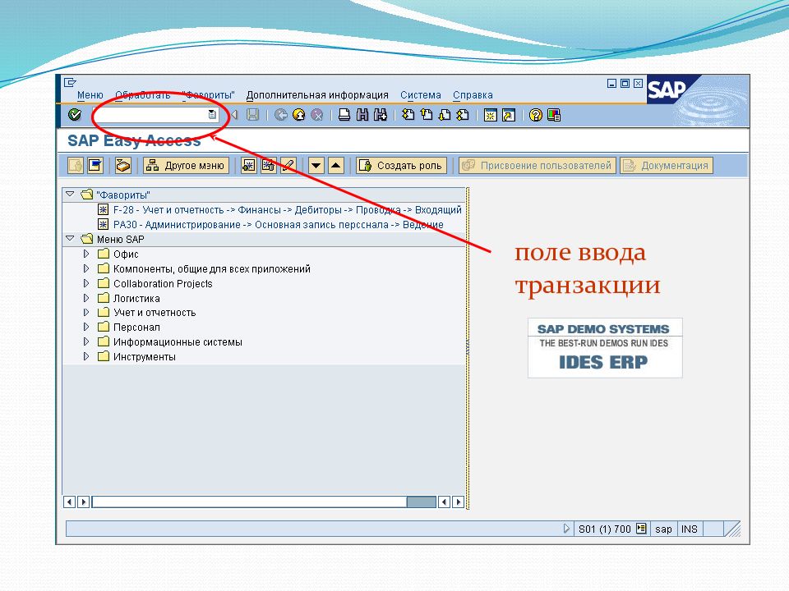Click the Change Favorites pencil icon
The height and width of the screenshot is (591, 789).
288,165
